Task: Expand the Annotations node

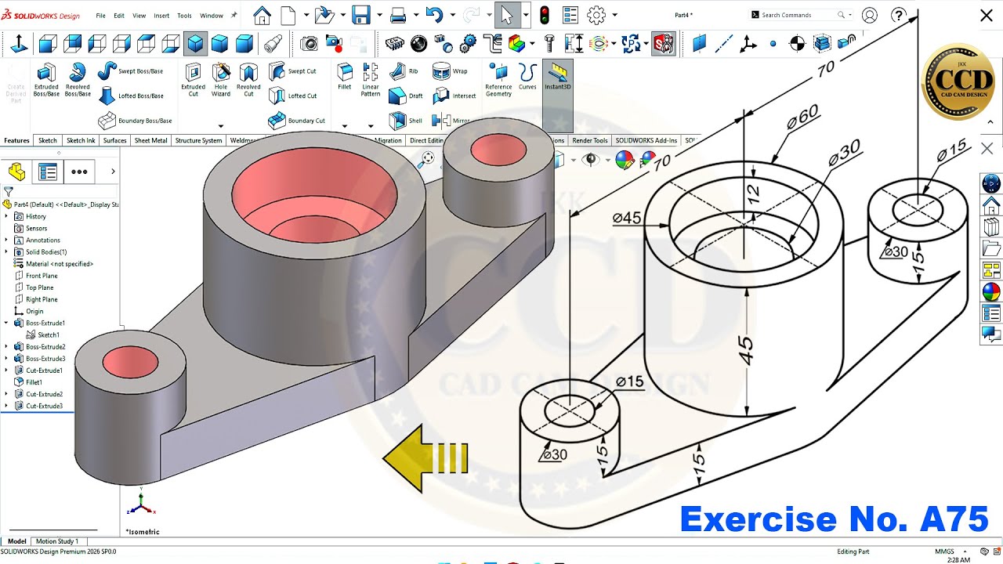Action: [6, 240]
